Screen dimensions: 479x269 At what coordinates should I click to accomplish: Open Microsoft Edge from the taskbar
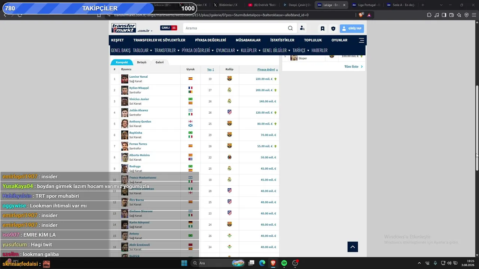tap(262, 263)
